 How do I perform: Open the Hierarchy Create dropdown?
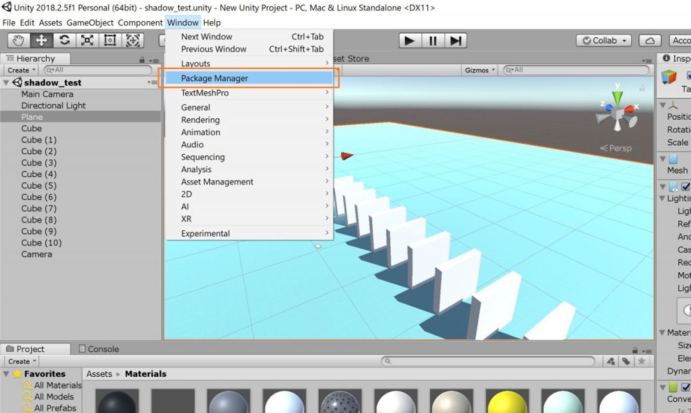[x=22, y=70]
